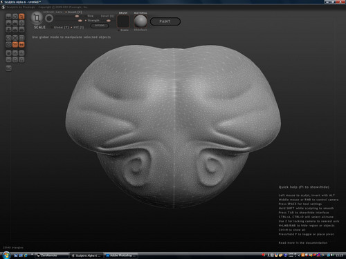Select the Pinch sculpting tool
This screenshot has height=259, width=346.
pyautogui.click(x=15, y=29)
